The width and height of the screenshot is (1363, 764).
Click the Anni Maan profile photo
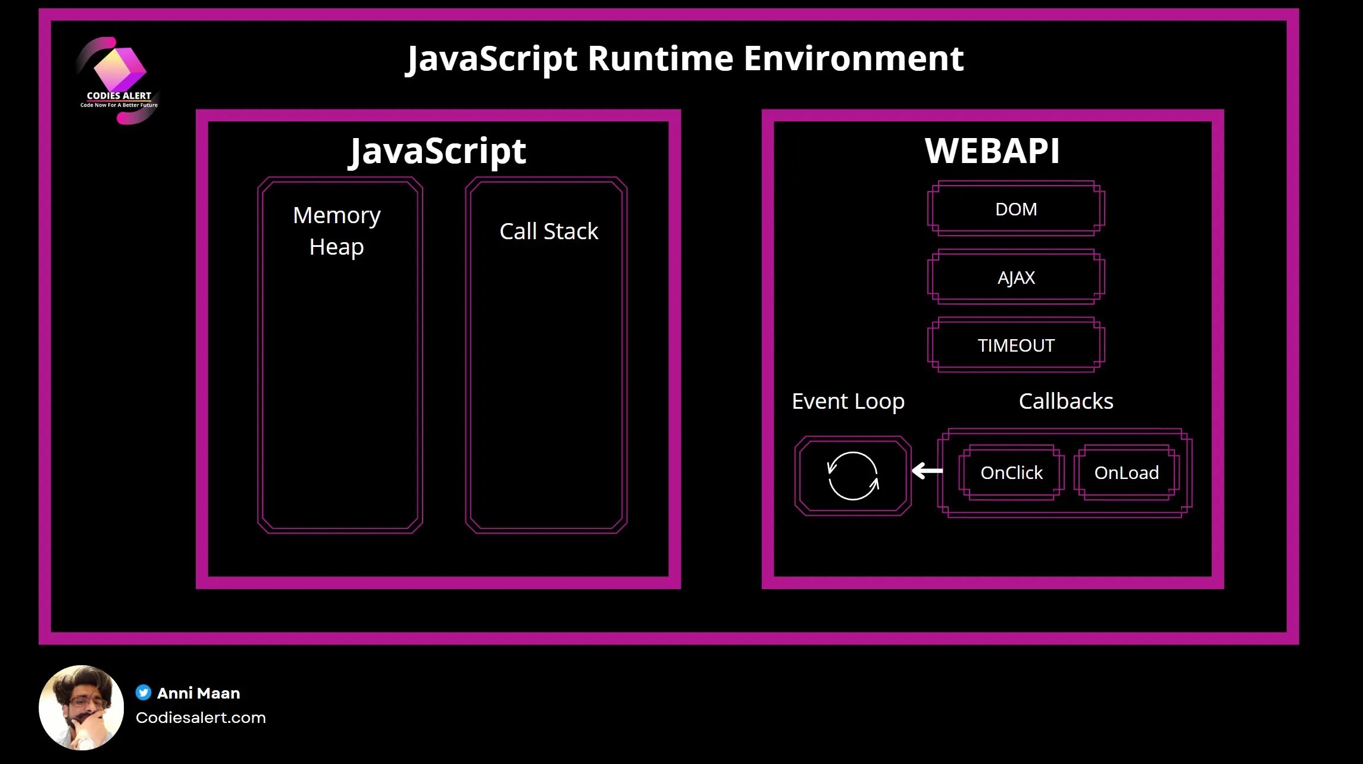click(82, 709)
